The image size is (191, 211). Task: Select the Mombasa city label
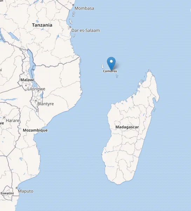click(84, 8)
